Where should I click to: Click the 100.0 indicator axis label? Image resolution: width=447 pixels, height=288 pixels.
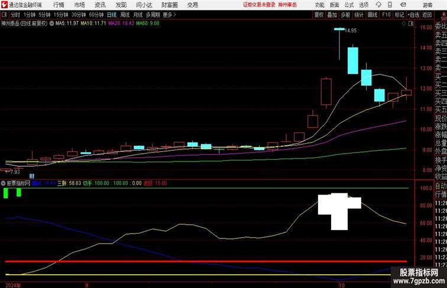click(x=426, y=188)
